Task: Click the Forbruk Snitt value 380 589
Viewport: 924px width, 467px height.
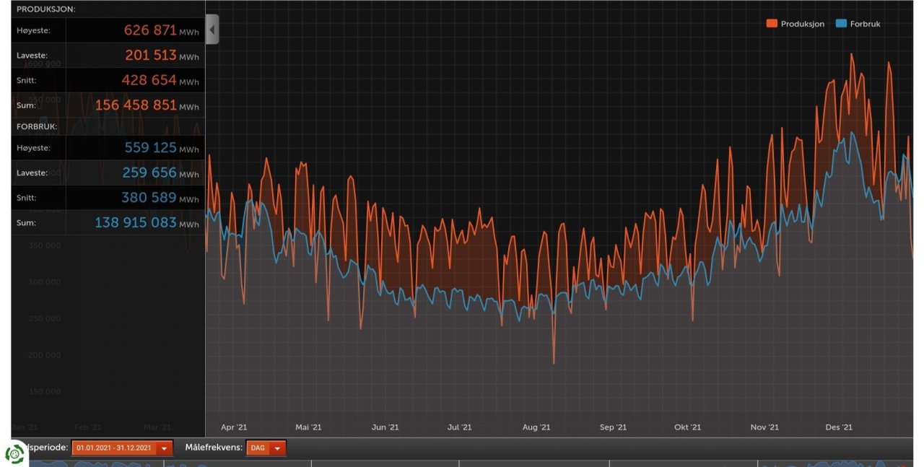Action: pyautogui.click(x=150, y=198)
